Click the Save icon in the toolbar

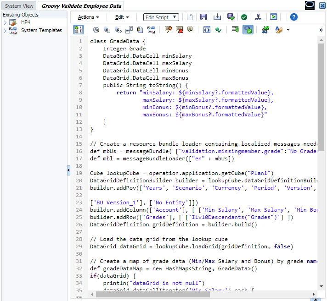[203, 17]
